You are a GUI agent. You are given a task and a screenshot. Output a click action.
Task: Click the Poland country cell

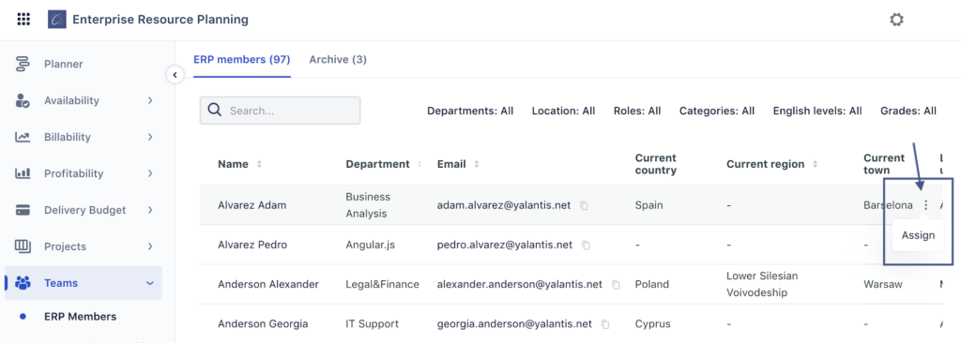652,284
